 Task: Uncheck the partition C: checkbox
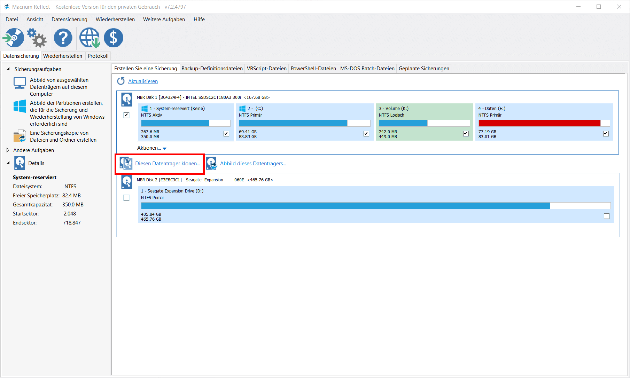click(x=366, y=134)
